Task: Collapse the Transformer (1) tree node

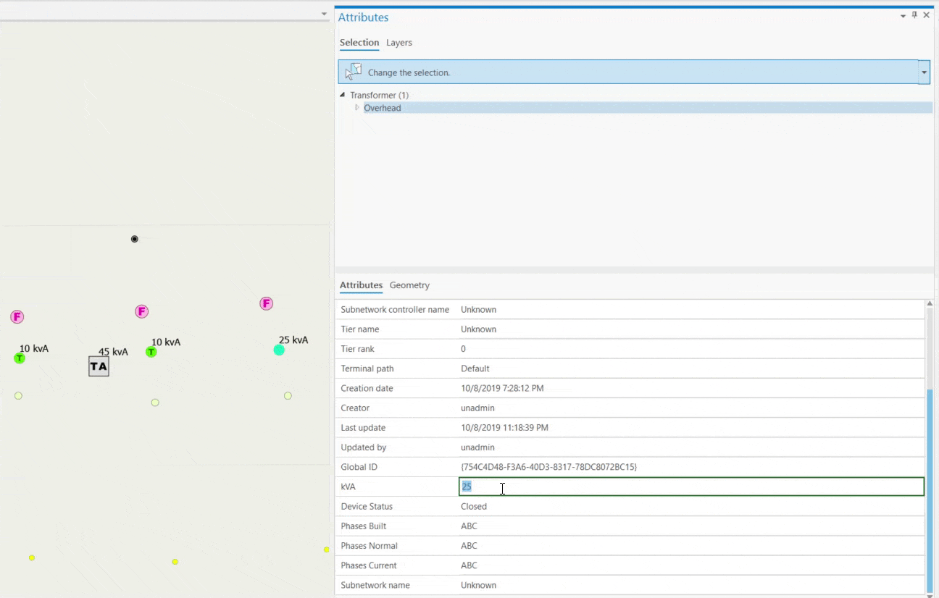Action: pos(343,95)
